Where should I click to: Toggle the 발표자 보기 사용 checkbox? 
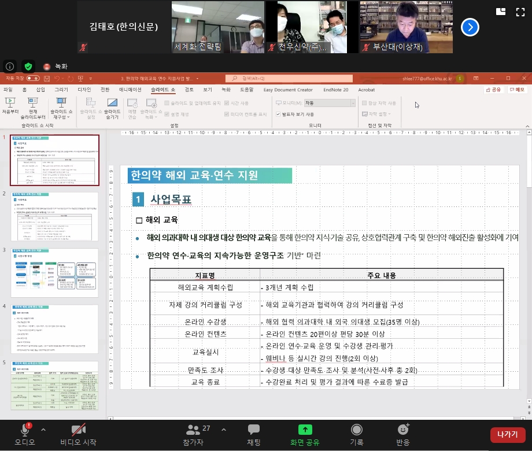(278, 114)
